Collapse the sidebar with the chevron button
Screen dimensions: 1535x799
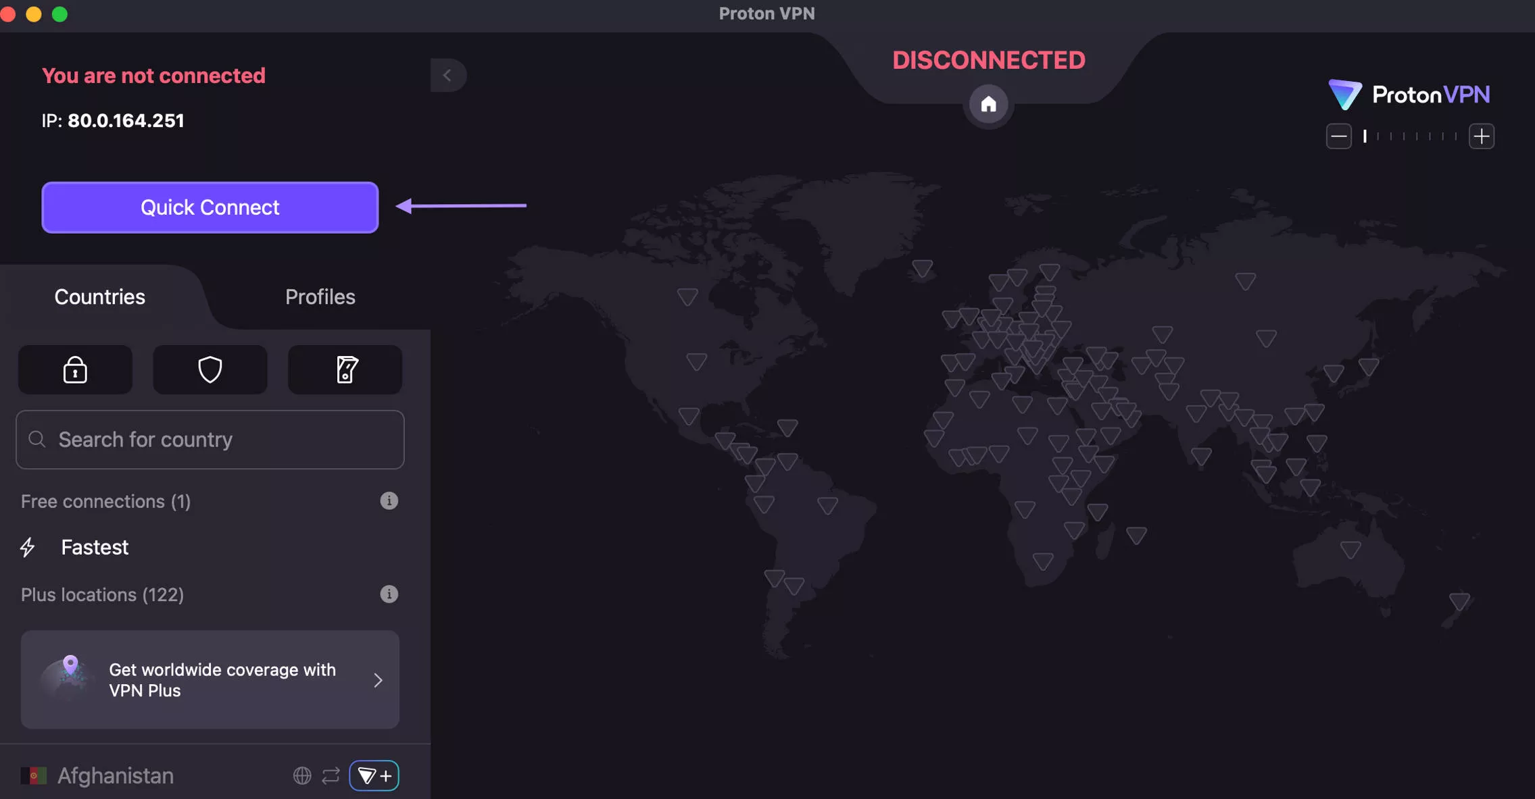coord(447,75)
